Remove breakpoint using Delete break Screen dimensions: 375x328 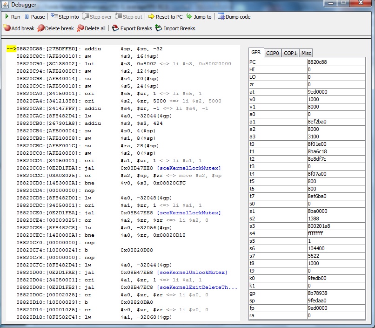56,28
